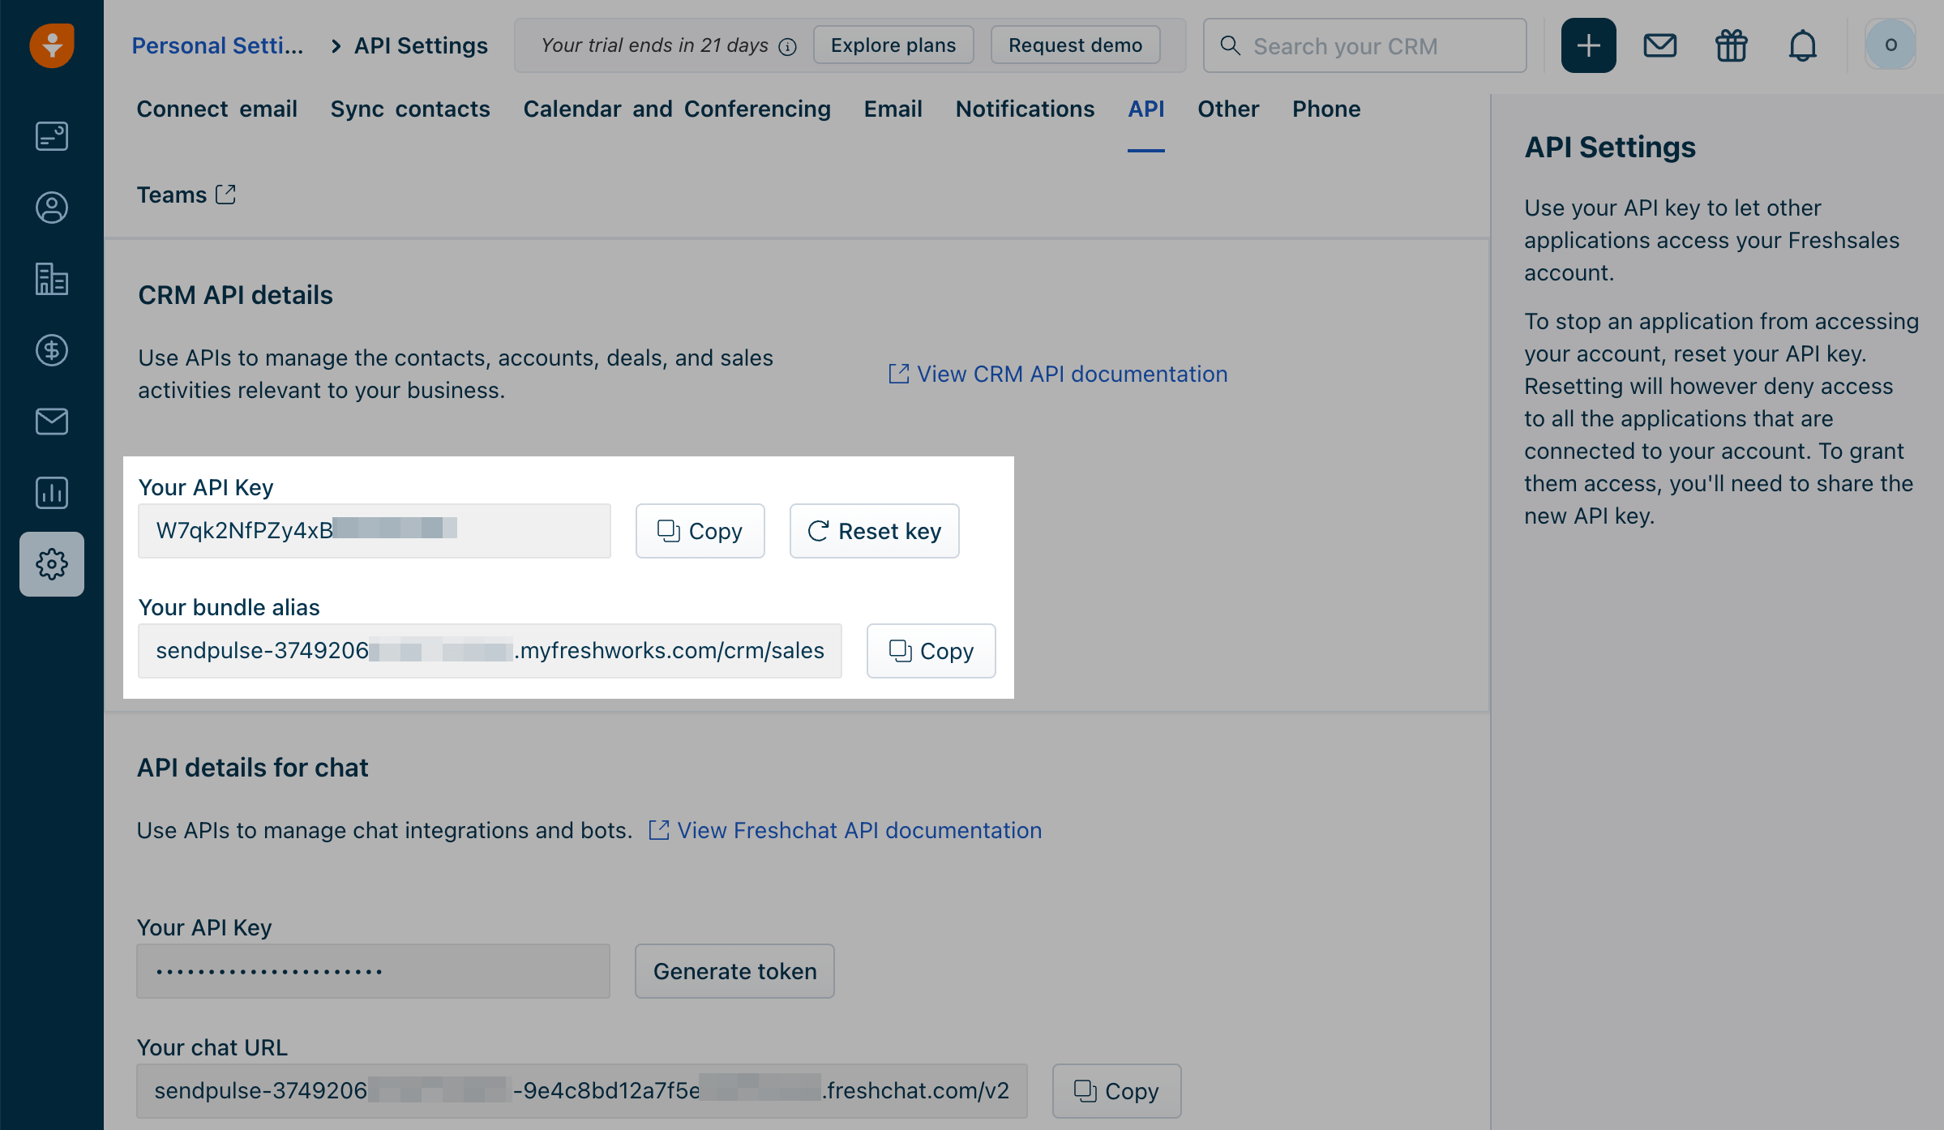Switch to the Notifications tab
1944x1130 pixels.
point(1025,109)
